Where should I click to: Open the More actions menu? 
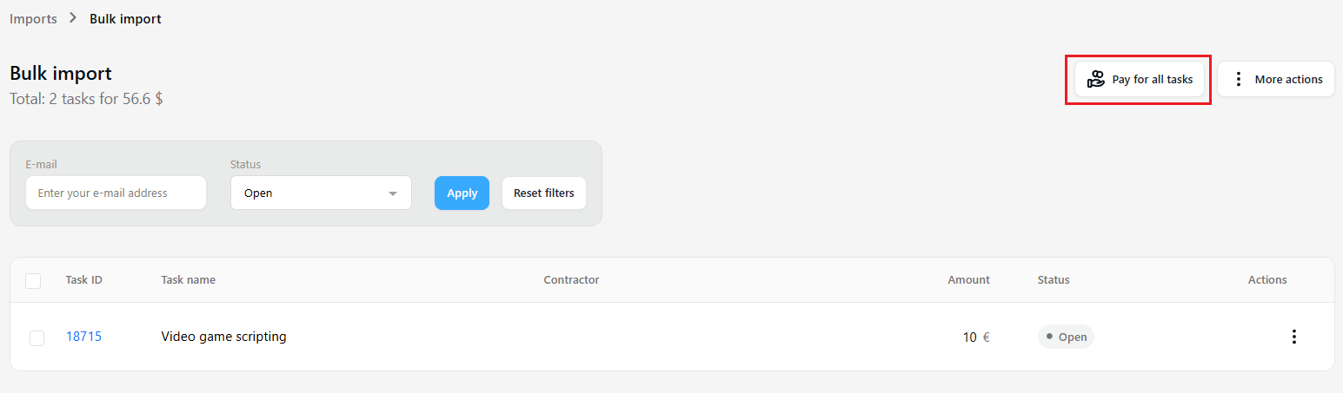point(1276,79)
